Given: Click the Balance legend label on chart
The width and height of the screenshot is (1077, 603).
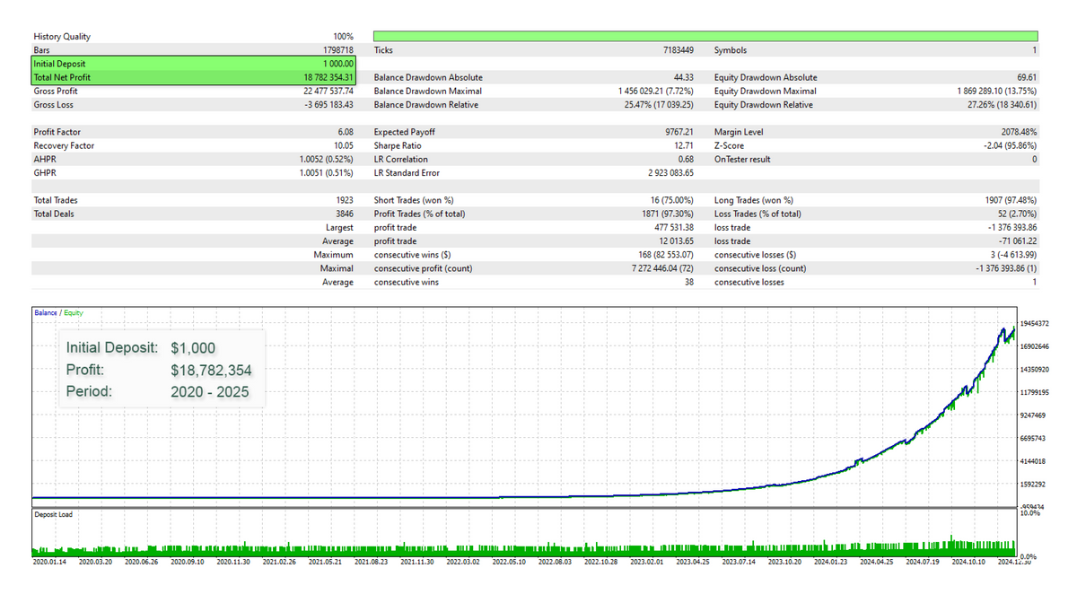Looking at the screenshot, I should 45,312.
